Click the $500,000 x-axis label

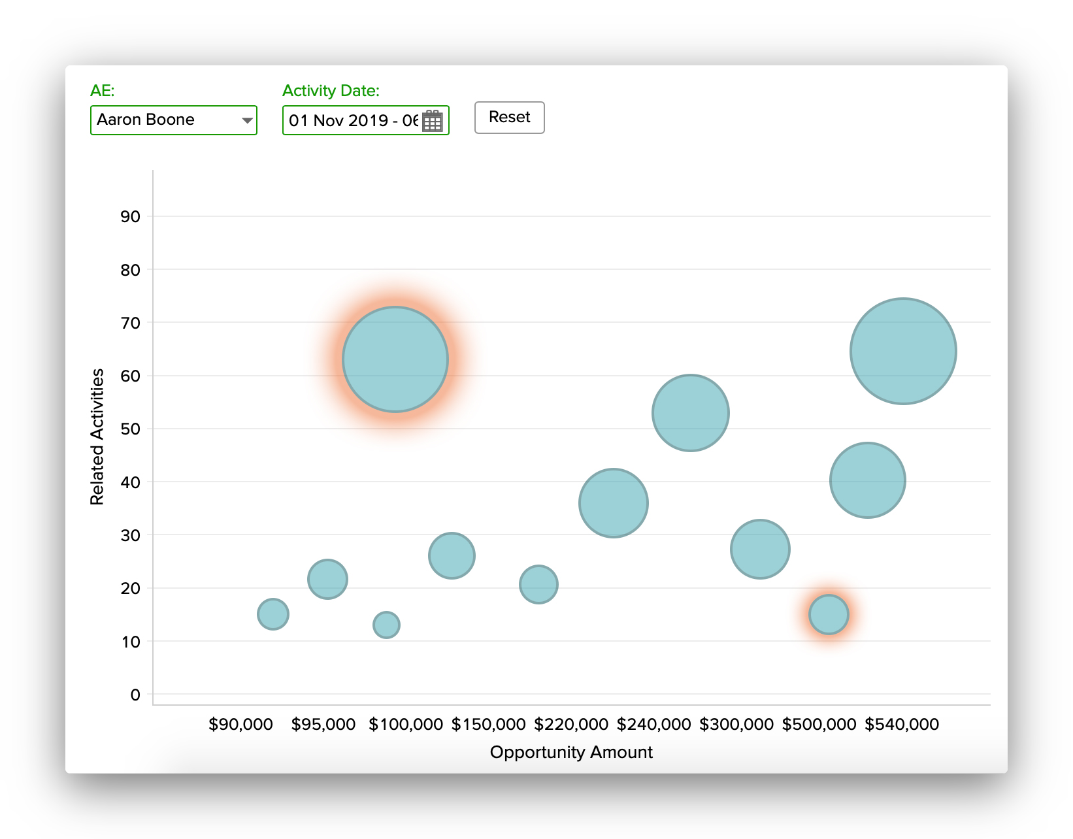point(819,724)
